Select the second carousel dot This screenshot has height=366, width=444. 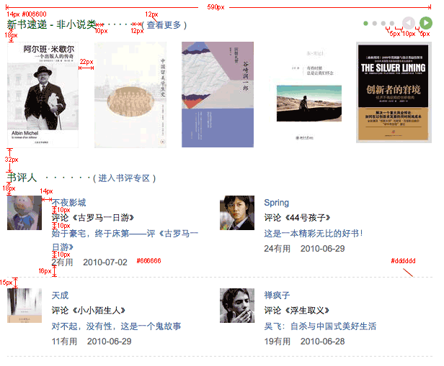click(375, 24)
